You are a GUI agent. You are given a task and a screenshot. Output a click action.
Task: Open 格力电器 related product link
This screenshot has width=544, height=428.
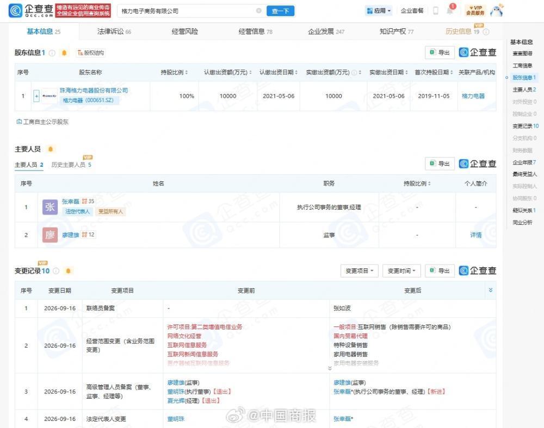[473, 96]
